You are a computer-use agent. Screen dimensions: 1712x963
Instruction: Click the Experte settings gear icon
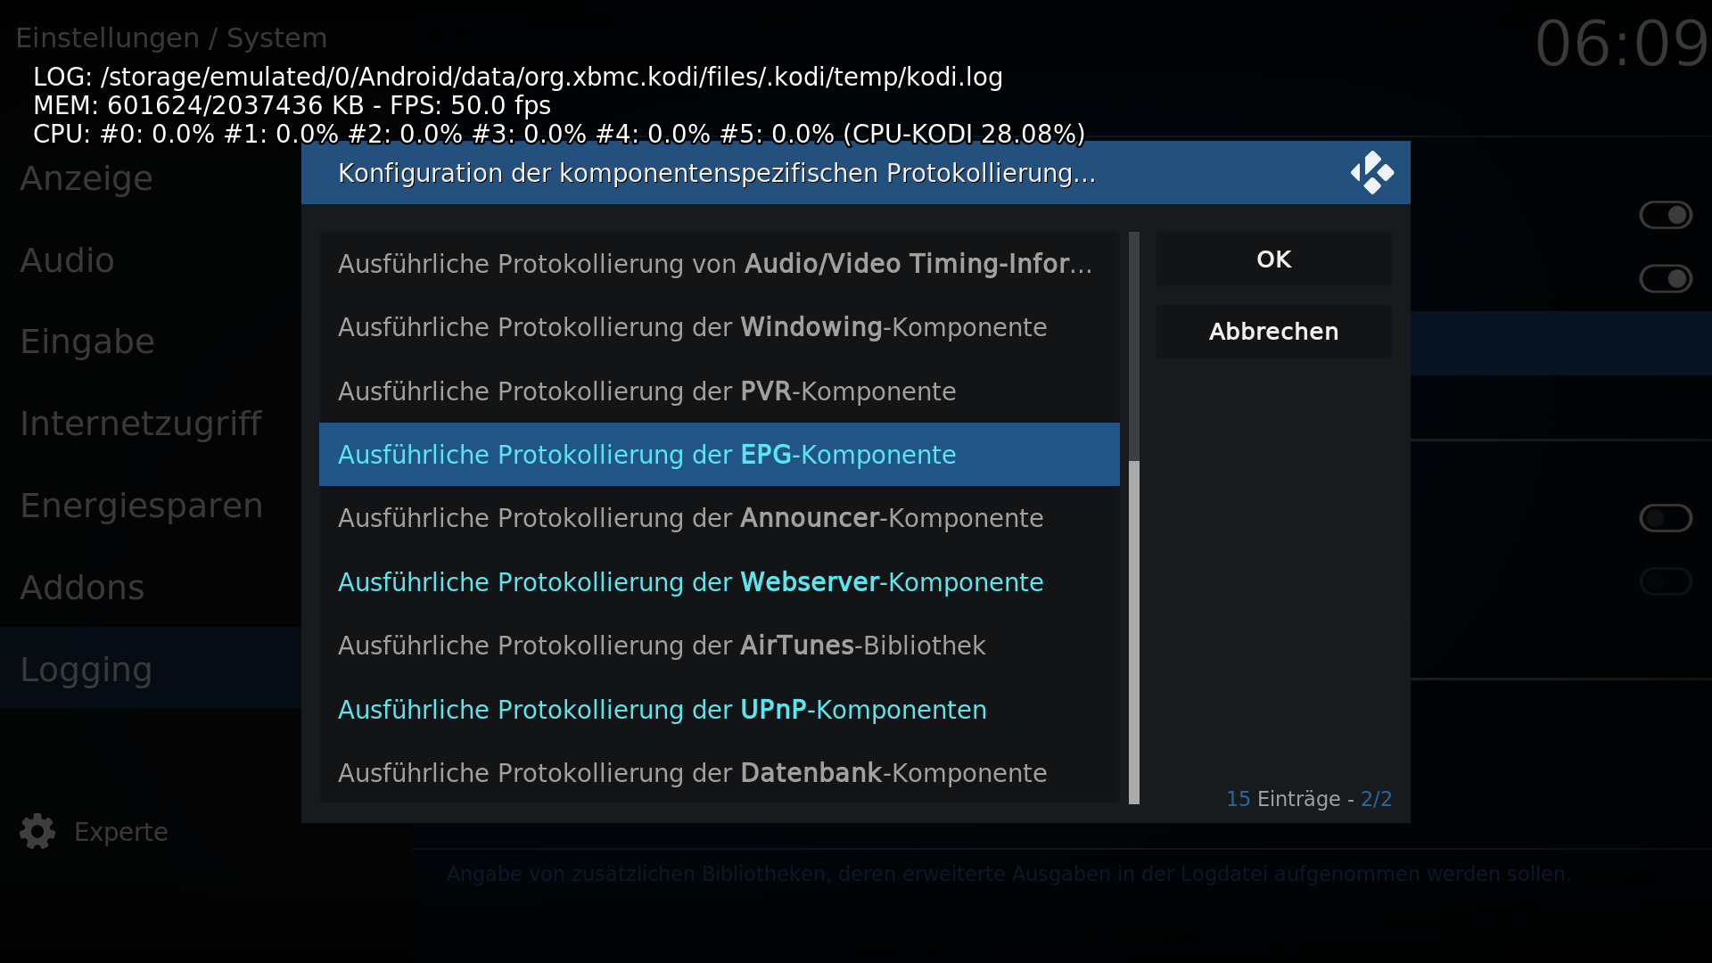[x=37, y=831]
